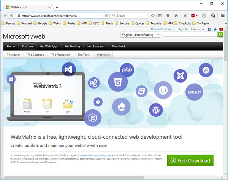Click the Visual Studio logo bubble

pyautogui.click(x=69, y=69)
